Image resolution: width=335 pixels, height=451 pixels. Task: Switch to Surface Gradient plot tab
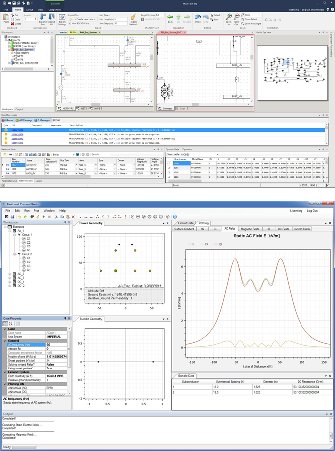184,229
